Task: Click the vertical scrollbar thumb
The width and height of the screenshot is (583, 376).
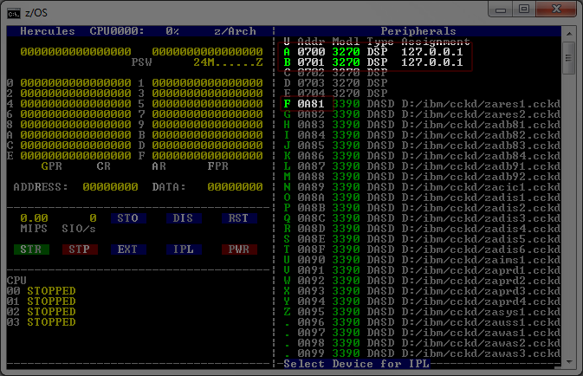Action: click(x=569, y=58)
